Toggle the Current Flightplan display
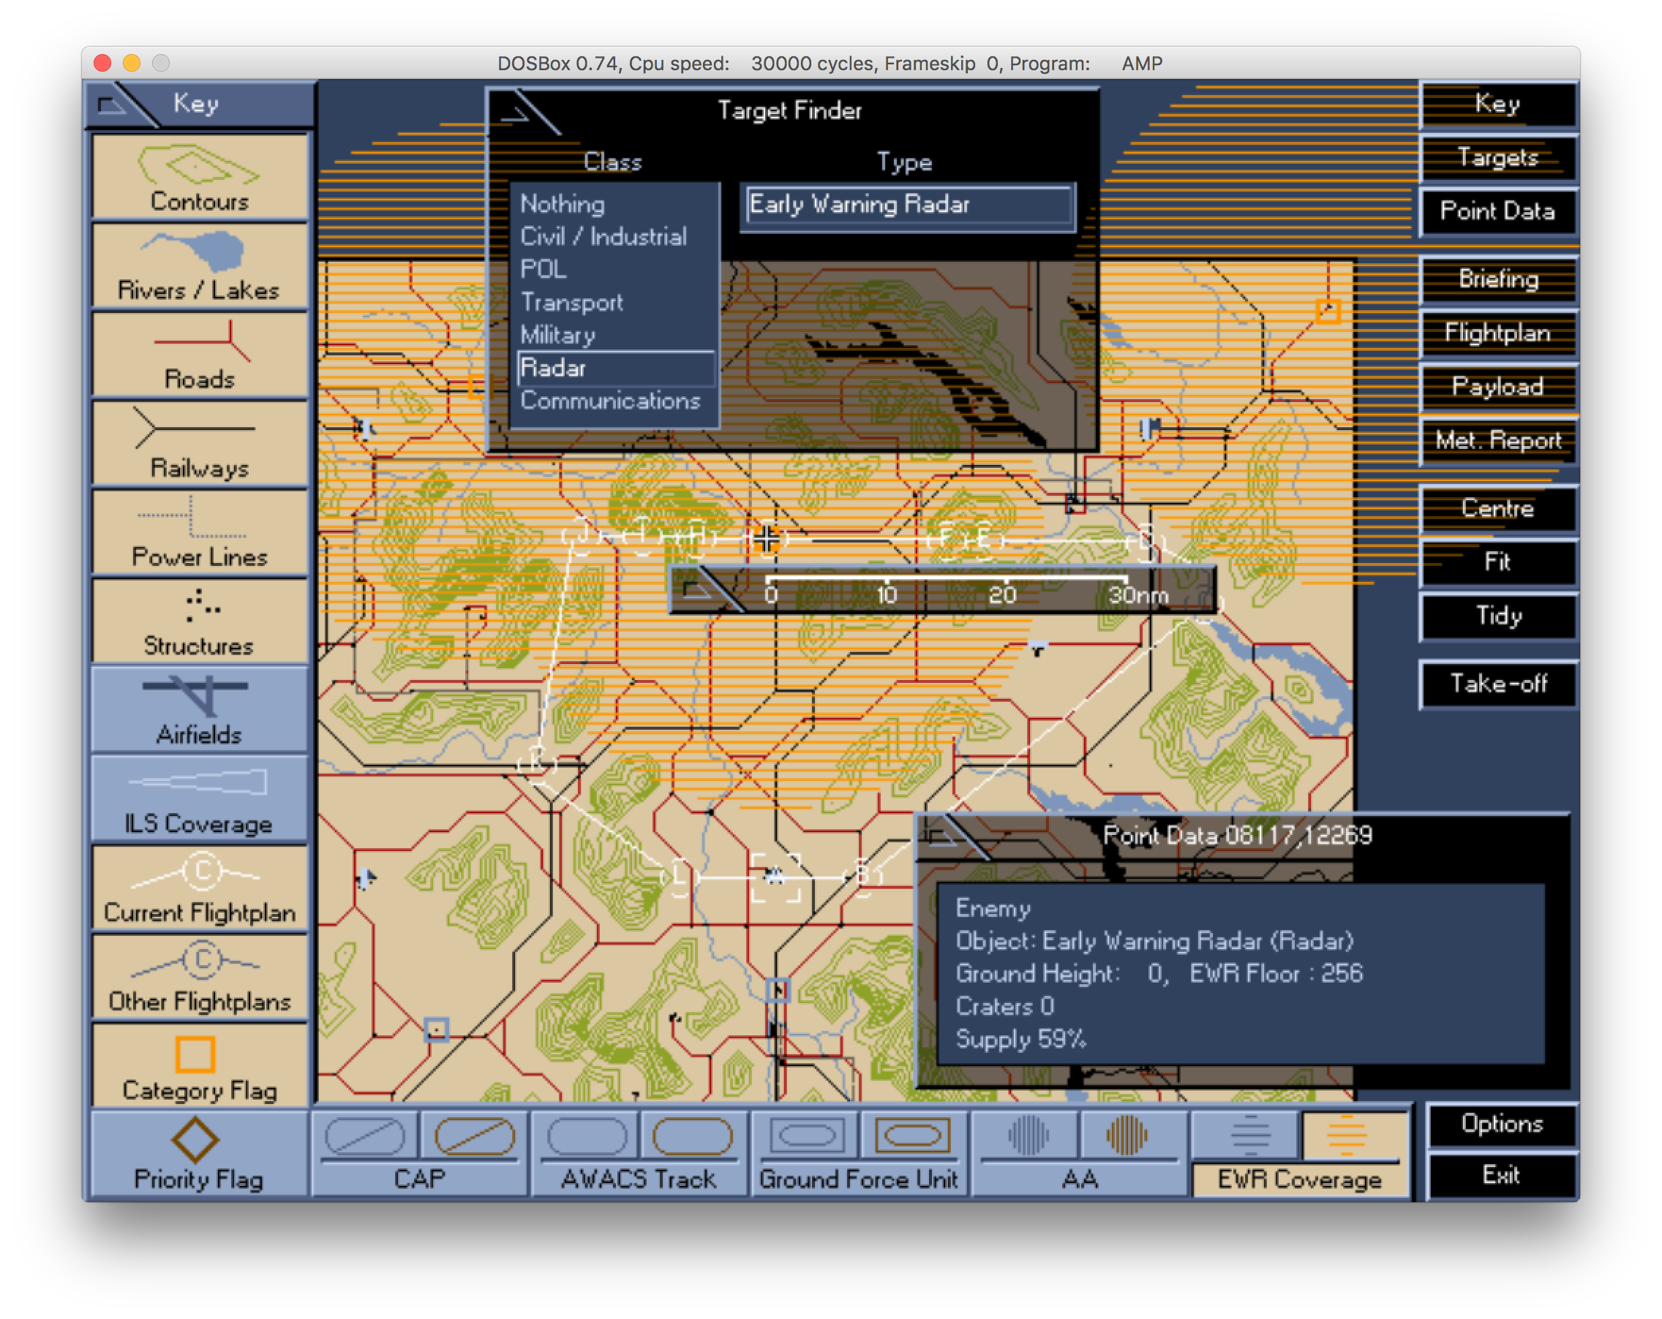This screenshot has width=1662, height=1319. (x=199, y=888)
